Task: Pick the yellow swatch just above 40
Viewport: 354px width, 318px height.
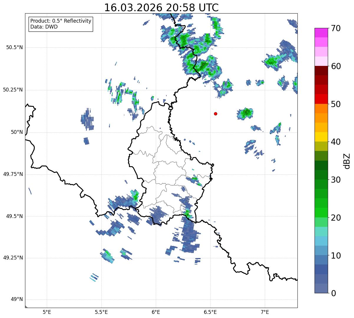Action: (321, 137)
